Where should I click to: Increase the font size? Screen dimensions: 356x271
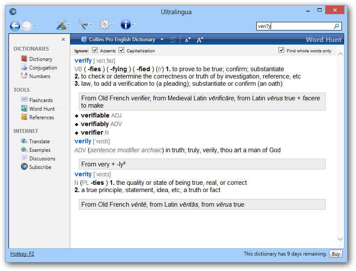[200, 40]
